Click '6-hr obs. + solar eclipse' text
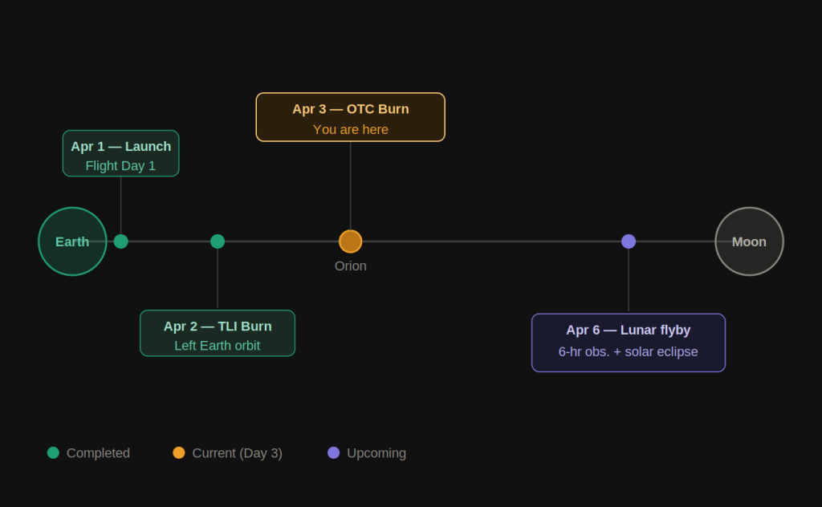Viewport: 822px width, 507px height. pos(628,352)
